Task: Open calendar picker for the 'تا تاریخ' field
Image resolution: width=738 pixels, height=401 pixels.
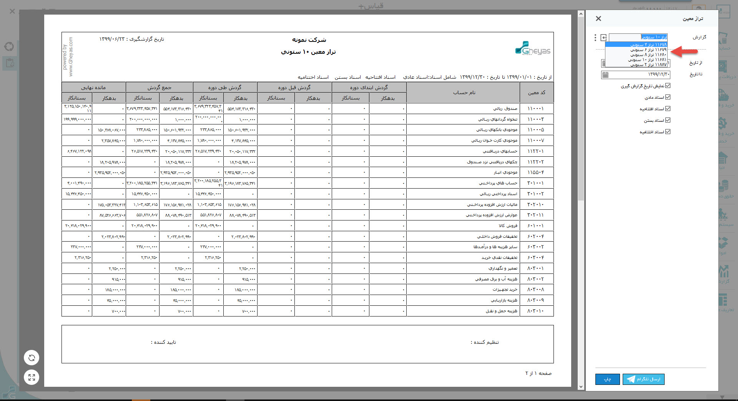Action: pos(605,75)
